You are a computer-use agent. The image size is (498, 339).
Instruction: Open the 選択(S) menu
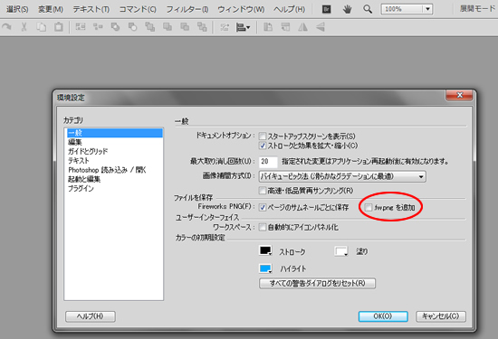pos(17,9)
